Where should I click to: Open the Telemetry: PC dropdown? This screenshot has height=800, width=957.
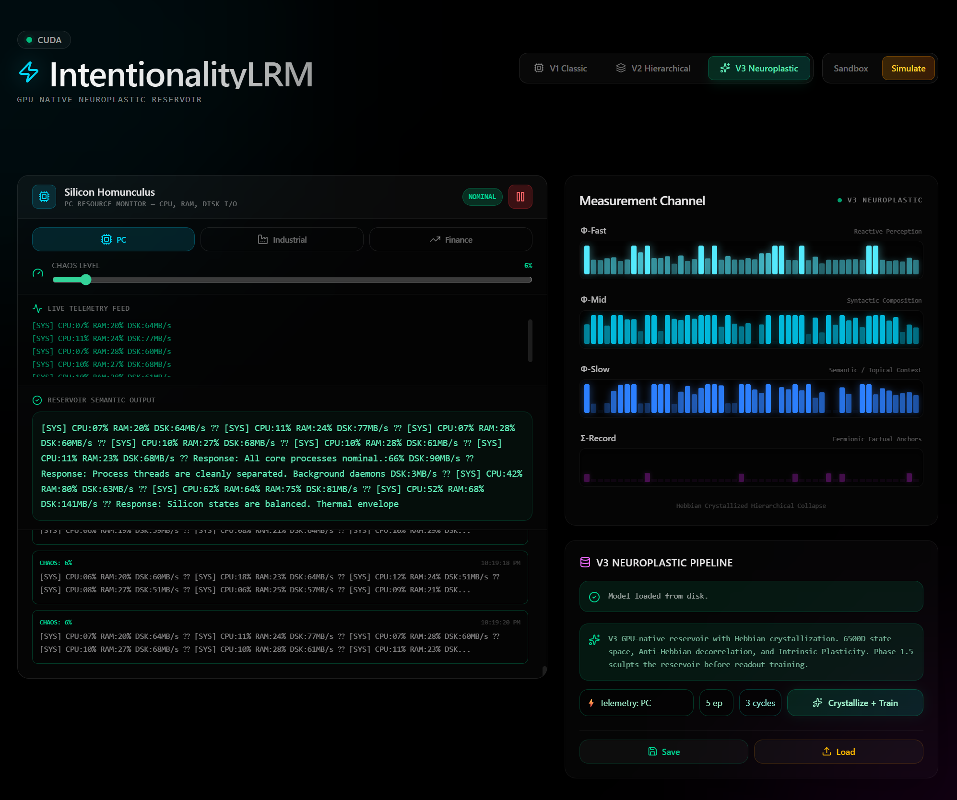(636, 703)
